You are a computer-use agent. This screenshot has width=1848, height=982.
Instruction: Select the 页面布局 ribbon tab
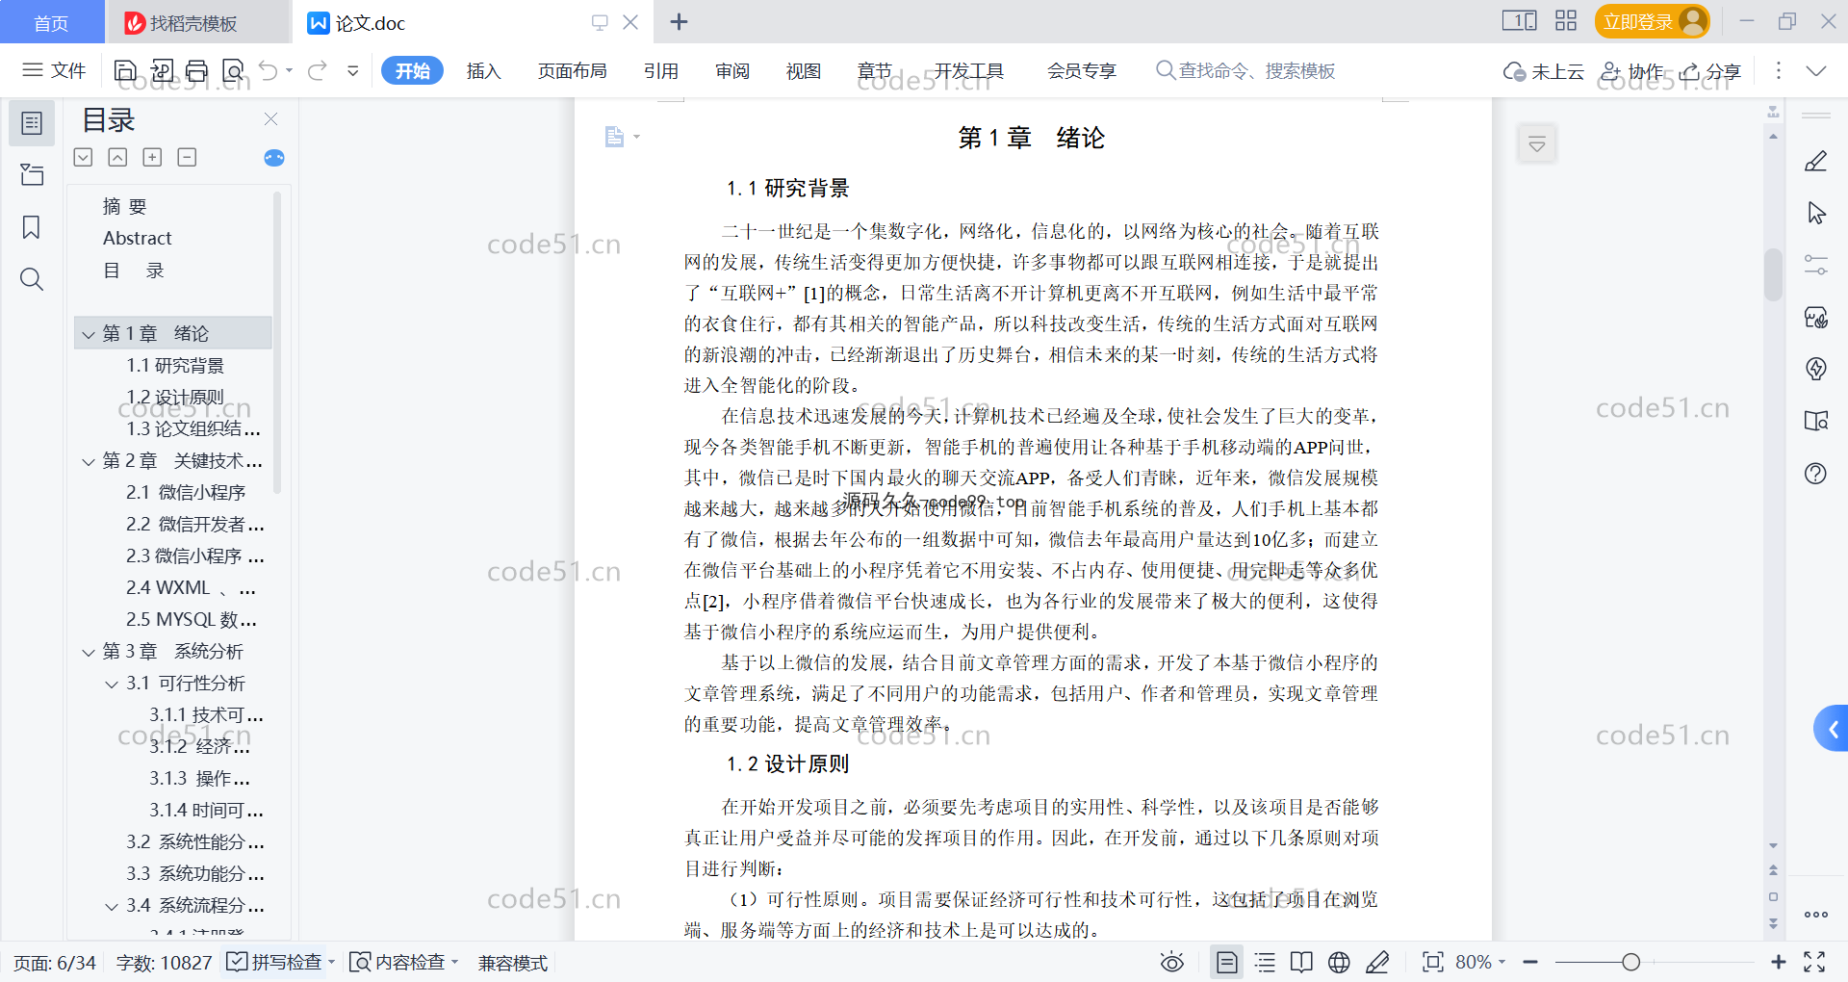click(572, 70)
